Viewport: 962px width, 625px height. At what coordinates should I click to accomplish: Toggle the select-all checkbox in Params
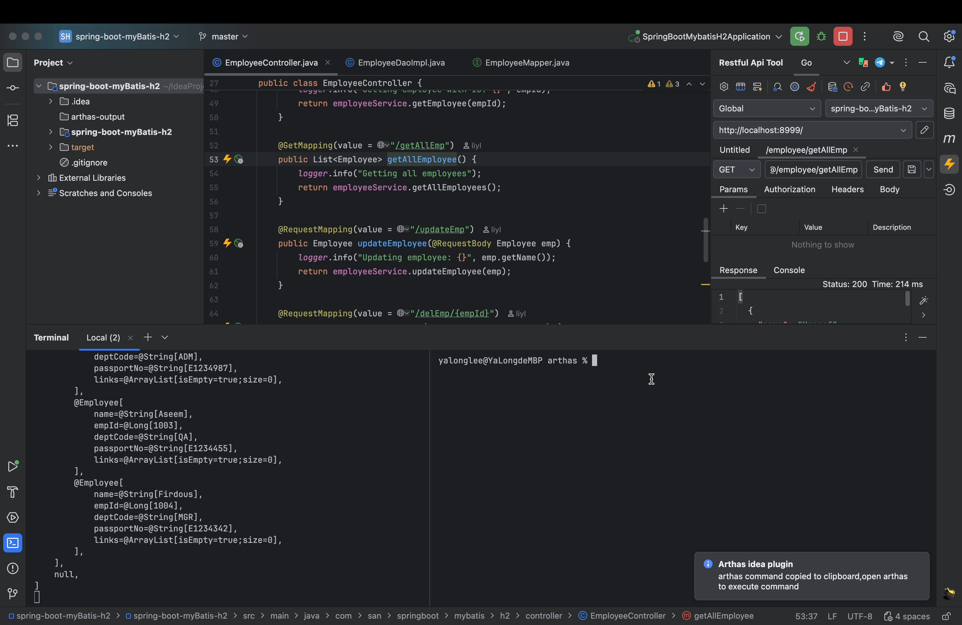click(762, 209)
